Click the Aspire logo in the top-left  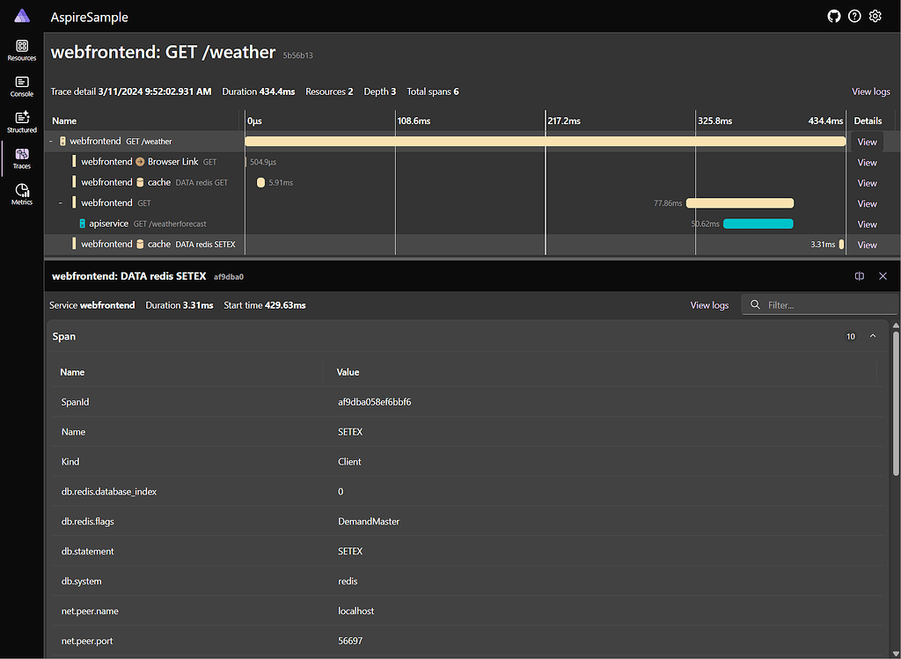[x=21, y=15]
